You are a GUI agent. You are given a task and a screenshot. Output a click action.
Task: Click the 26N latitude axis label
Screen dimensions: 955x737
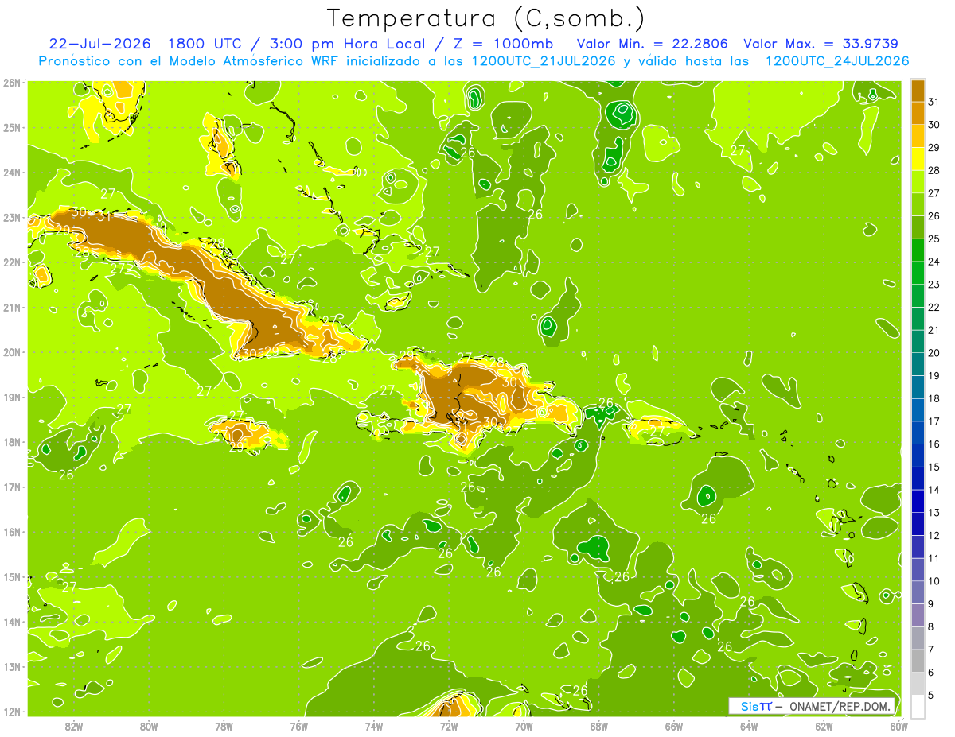11,83
